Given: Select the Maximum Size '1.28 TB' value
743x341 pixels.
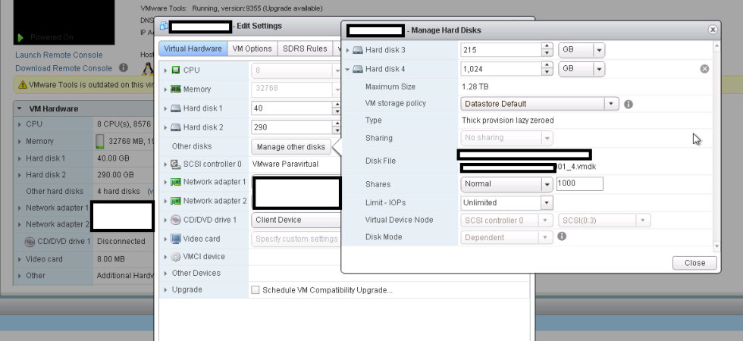Looking at the screenshot, I should 475,86.
